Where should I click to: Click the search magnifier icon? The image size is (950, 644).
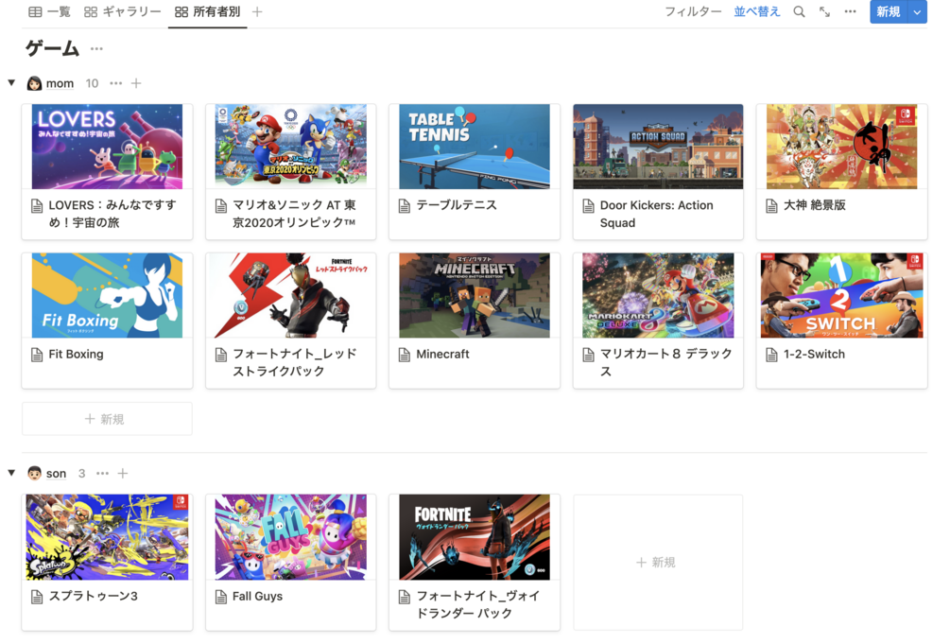coord(799,11)
